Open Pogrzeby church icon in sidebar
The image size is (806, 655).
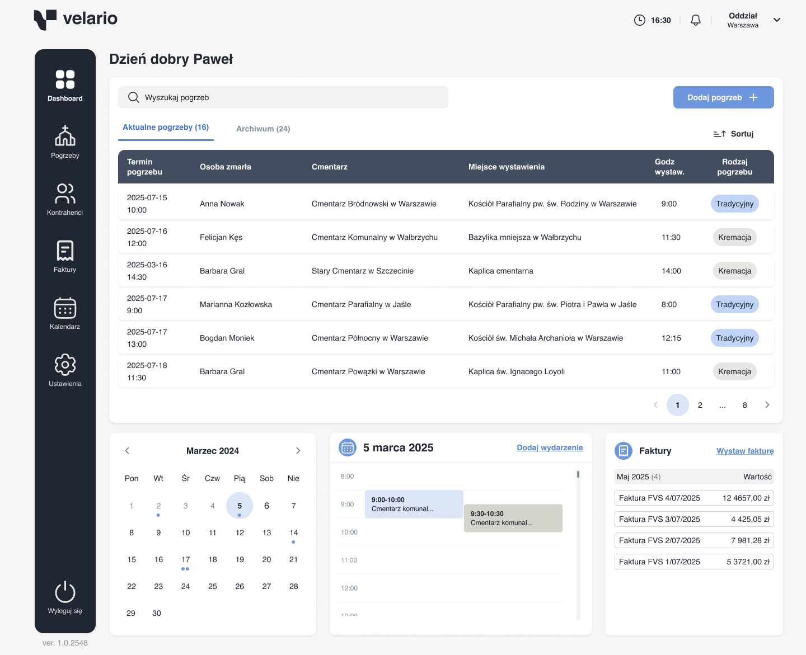(65, 136)
